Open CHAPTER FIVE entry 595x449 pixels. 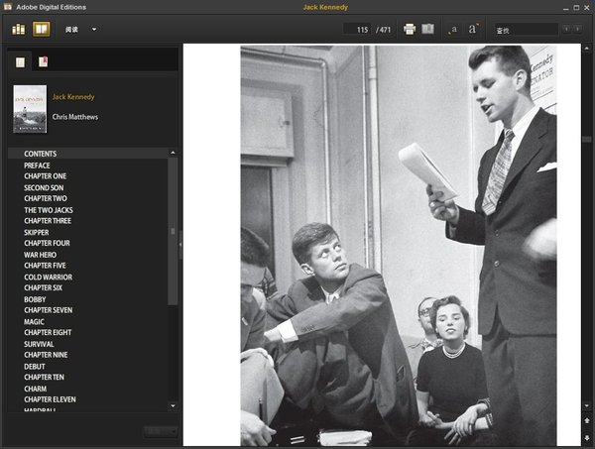(x=45, y=266)
